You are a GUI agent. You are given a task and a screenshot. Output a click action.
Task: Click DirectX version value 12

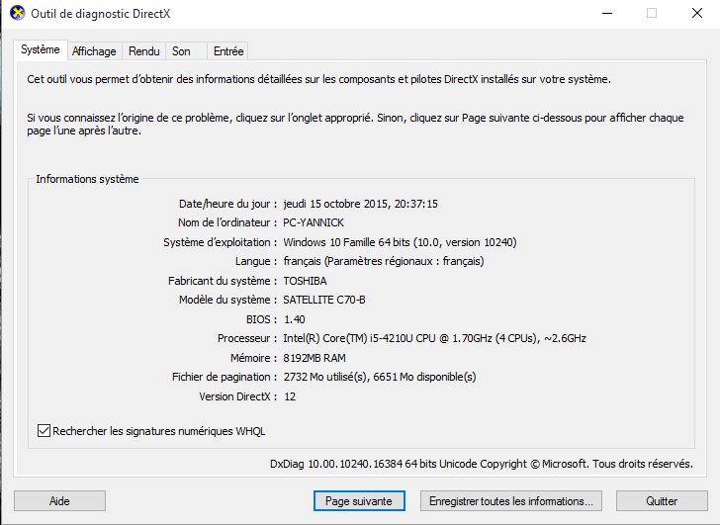point(290,396)
